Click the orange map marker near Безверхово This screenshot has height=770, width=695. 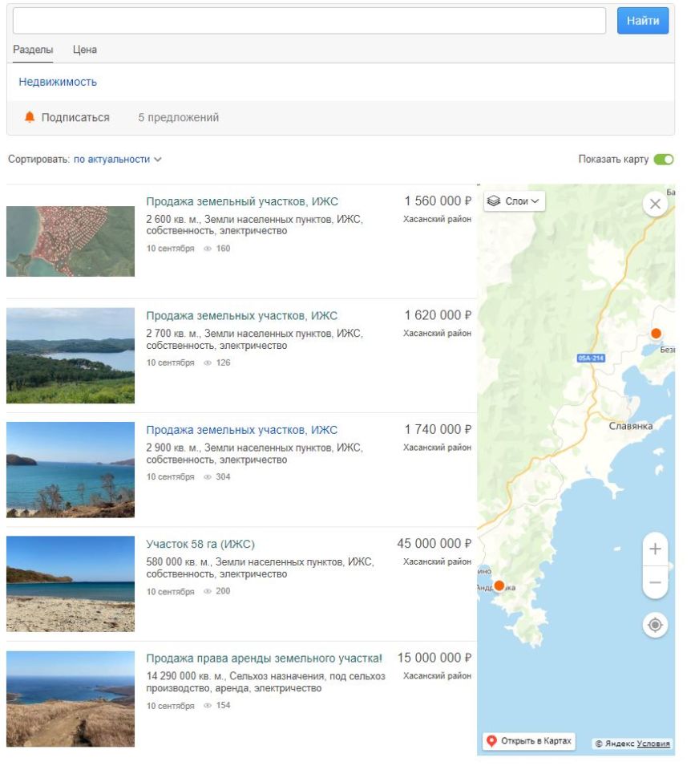[656, 333]
